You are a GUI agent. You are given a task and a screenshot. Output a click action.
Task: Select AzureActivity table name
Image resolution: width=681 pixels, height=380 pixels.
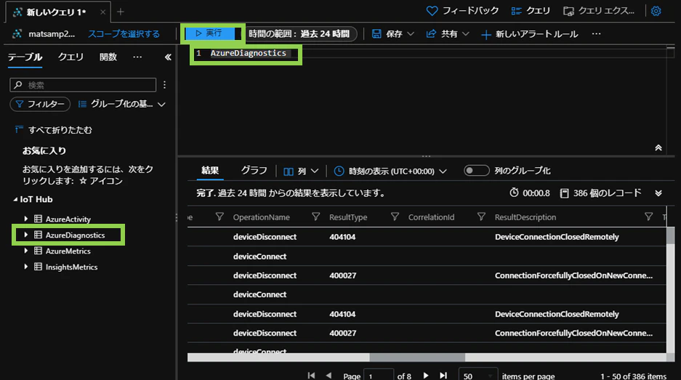pyautogui.click(x=68, y=219)
